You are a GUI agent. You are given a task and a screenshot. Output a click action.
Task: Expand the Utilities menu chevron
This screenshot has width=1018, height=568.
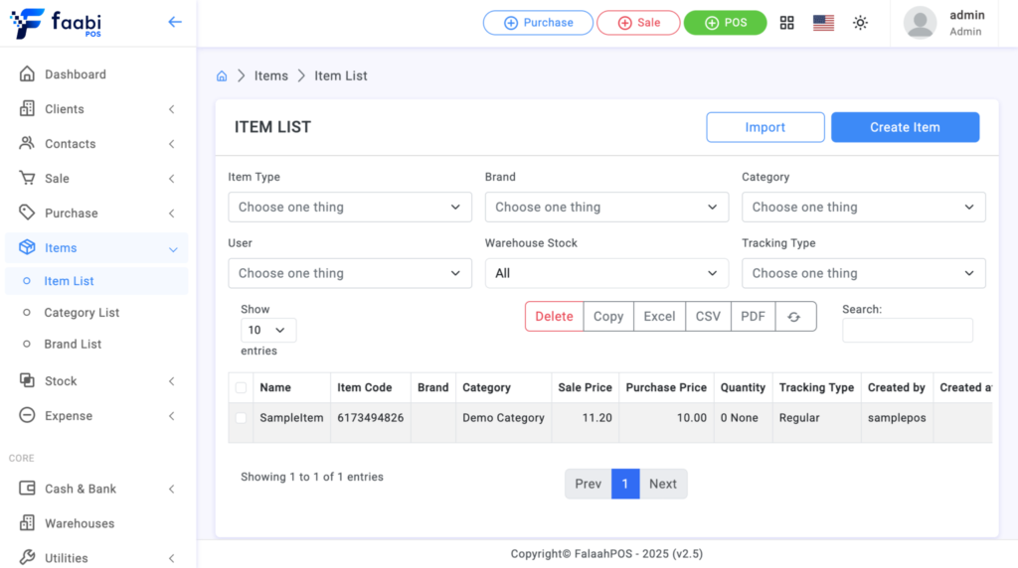click(x=172, y=558)
